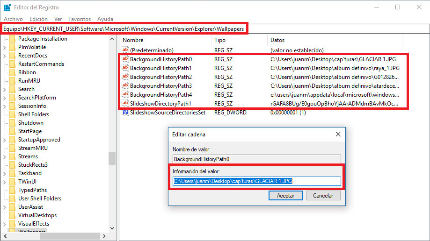Viewport: 430px width, 241px height.
Task: Click the Package Installation folder icon
Action: point(12,39)
